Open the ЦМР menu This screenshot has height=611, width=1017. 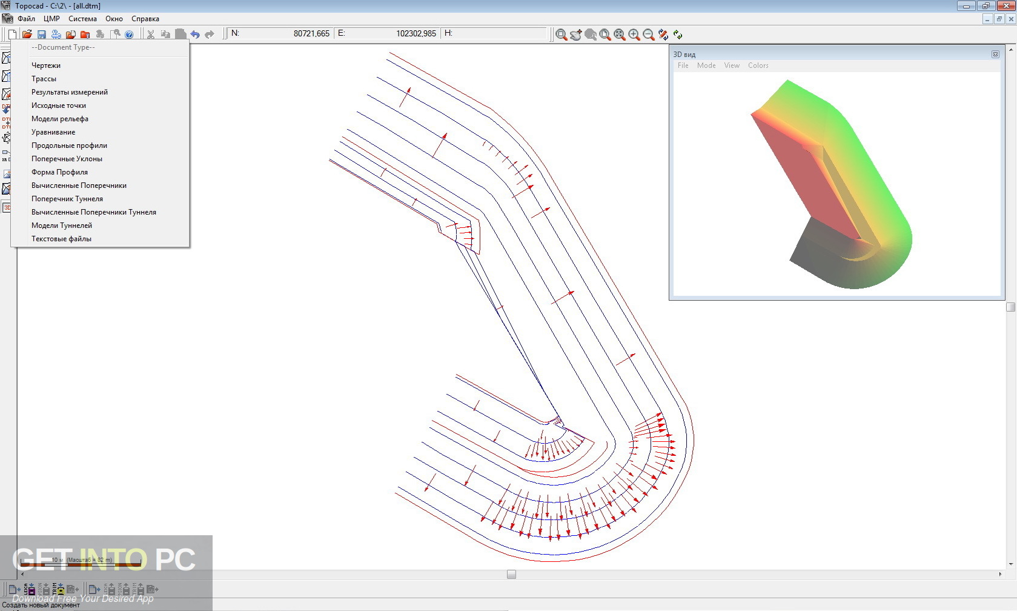click(x=51, y=19)
